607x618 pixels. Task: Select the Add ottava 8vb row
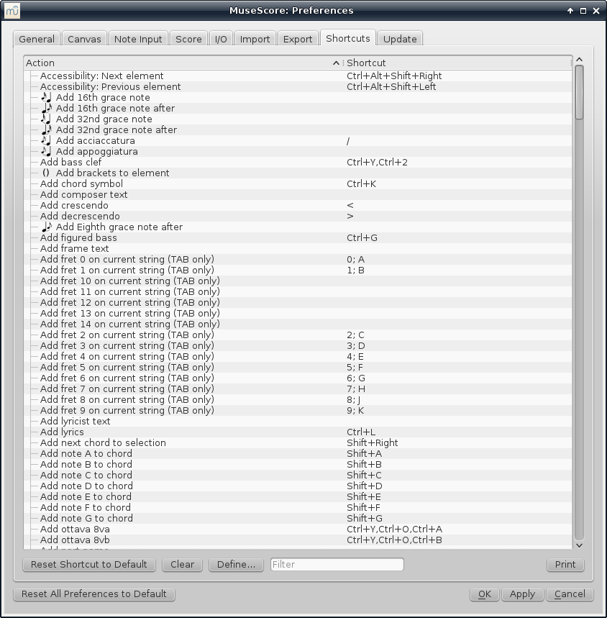point(298,540)
